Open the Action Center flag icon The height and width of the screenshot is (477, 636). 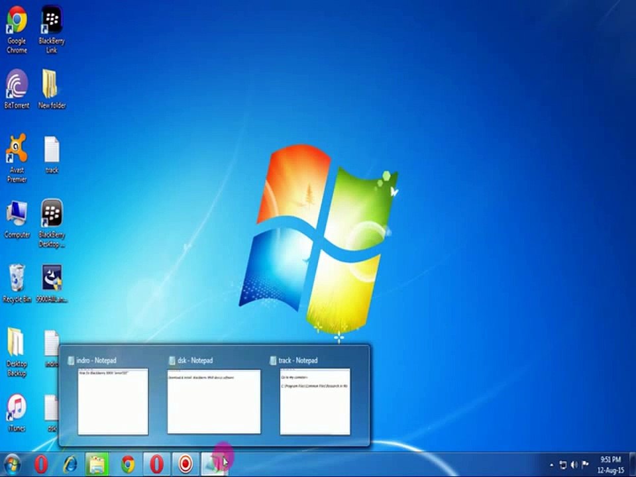click(585, 465)
